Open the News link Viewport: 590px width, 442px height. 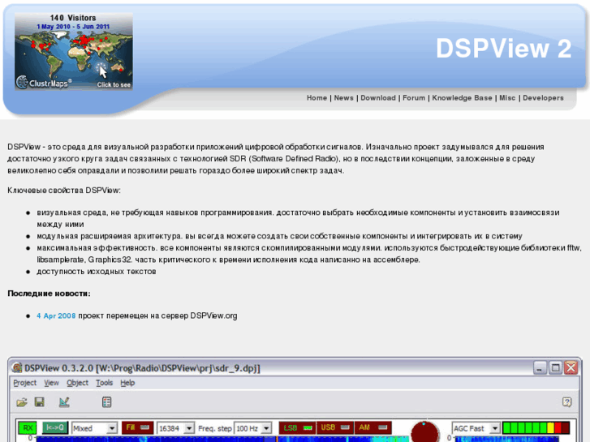point(343,98)
